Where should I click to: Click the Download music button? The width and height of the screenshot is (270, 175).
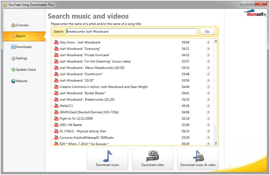(107, 159)
